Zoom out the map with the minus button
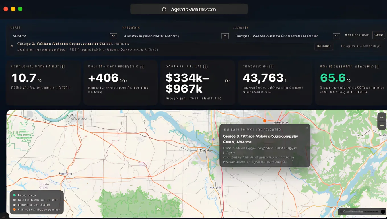The width and height of the screenshot is (387, 219). (x=382, y=125)
